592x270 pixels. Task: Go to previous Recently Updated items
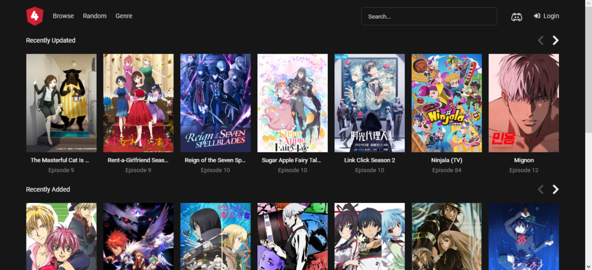coord(541,40)
